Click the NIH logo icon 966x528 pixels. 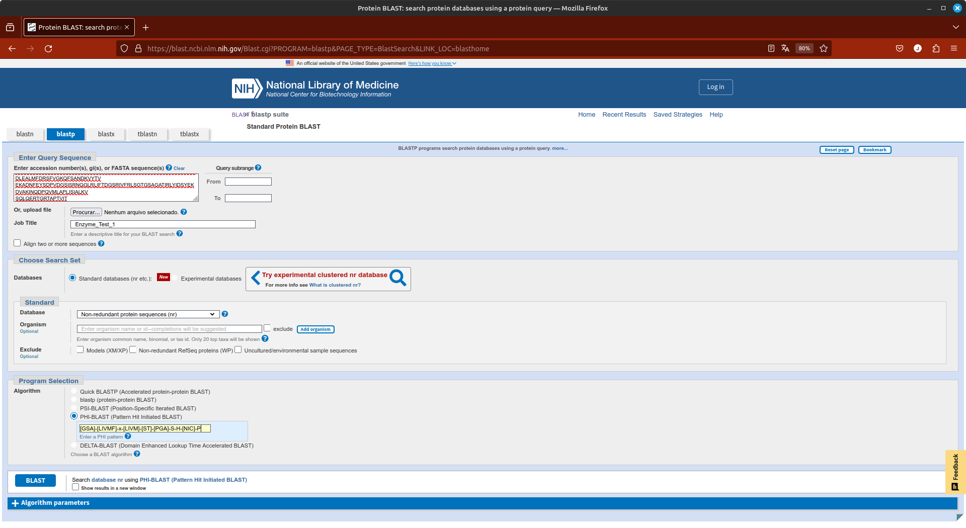pos(247,89)
